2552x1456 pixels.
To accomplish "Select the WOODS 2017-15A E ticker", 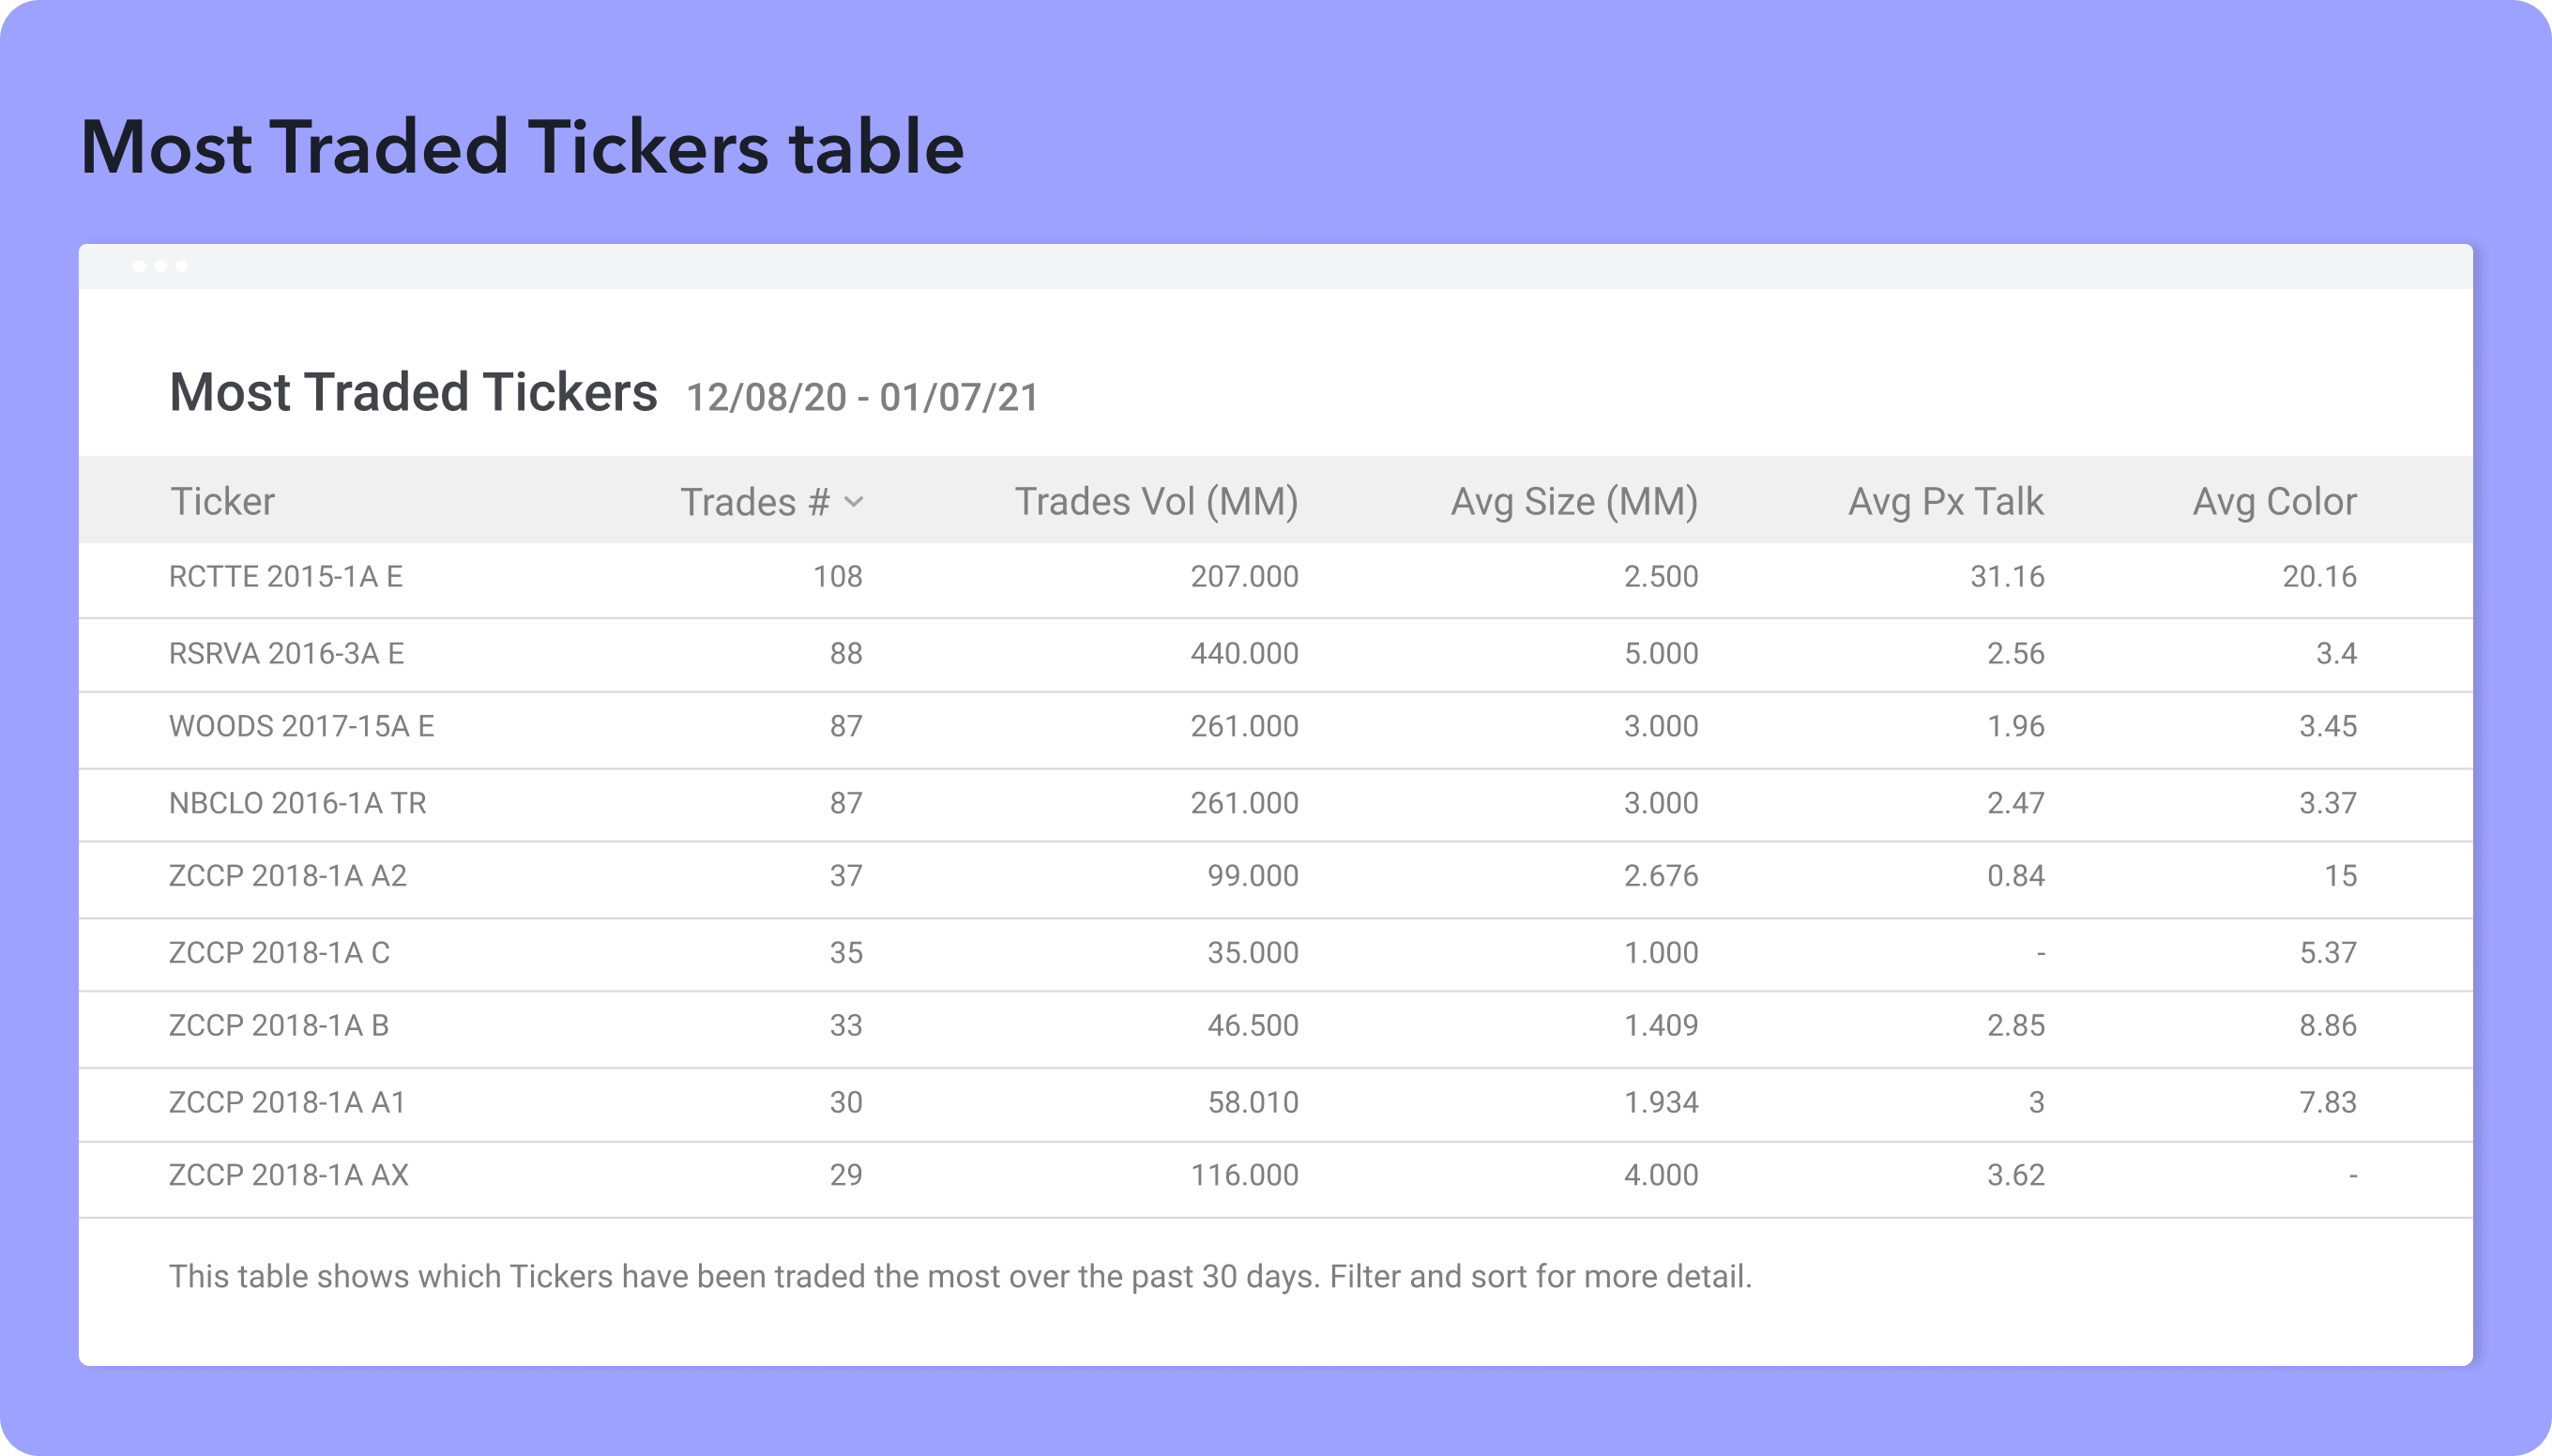I will pyautogui.click(x=301, y=727).
